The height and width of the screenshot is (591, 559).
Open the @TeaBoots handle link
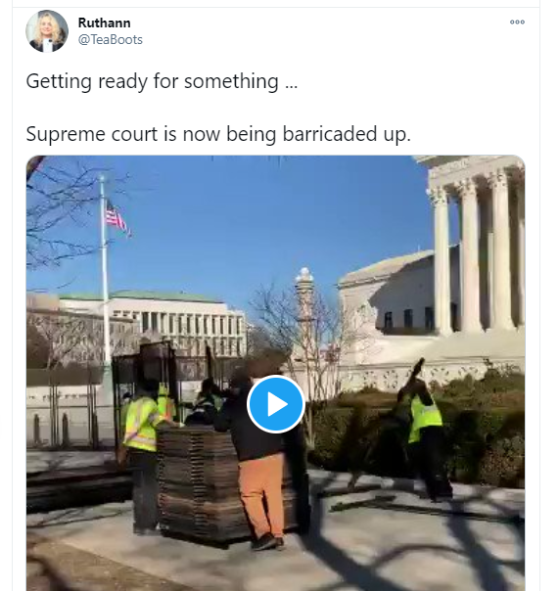click(x=111, y=39)
